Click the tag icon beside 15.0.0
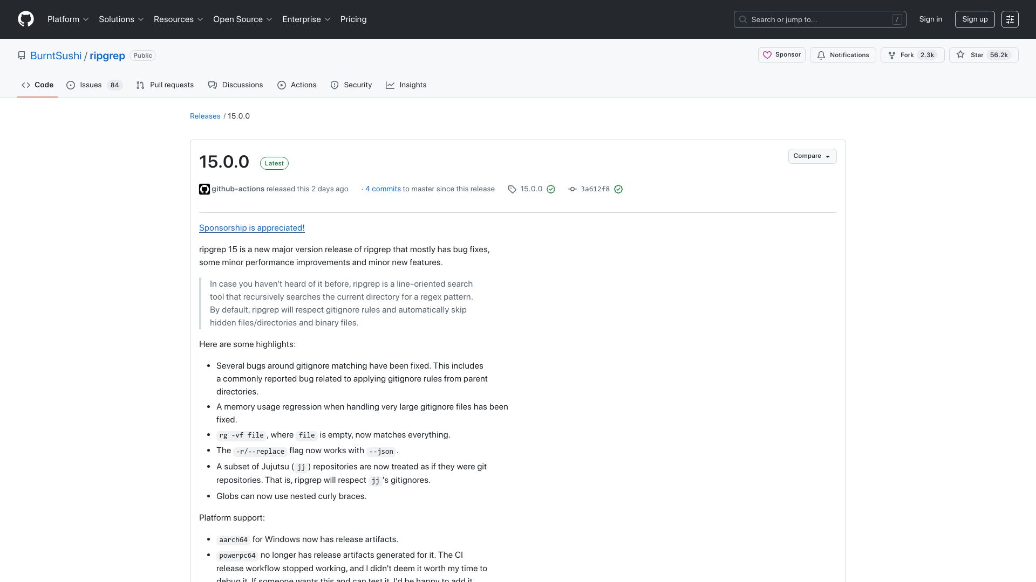Image resolution: width=1036 pixels, height=582 pixels. click(512, 189)
